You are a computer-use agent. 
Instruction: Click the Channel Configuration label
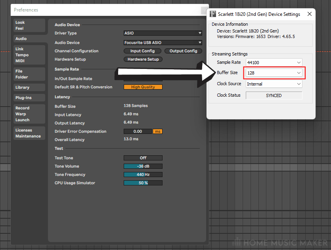coord(77,51)
